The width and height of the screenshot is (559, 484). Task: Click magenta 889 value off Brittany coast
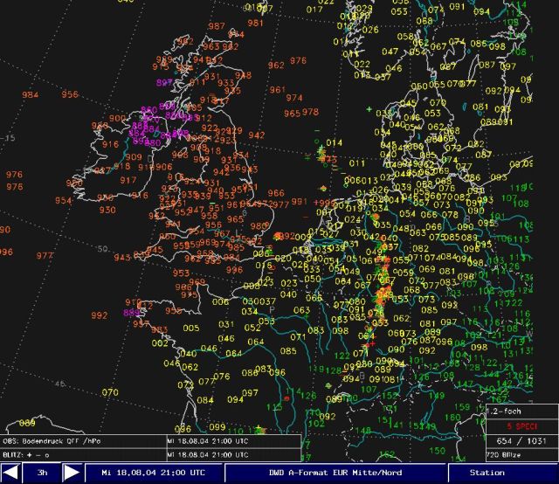point(131,312)
